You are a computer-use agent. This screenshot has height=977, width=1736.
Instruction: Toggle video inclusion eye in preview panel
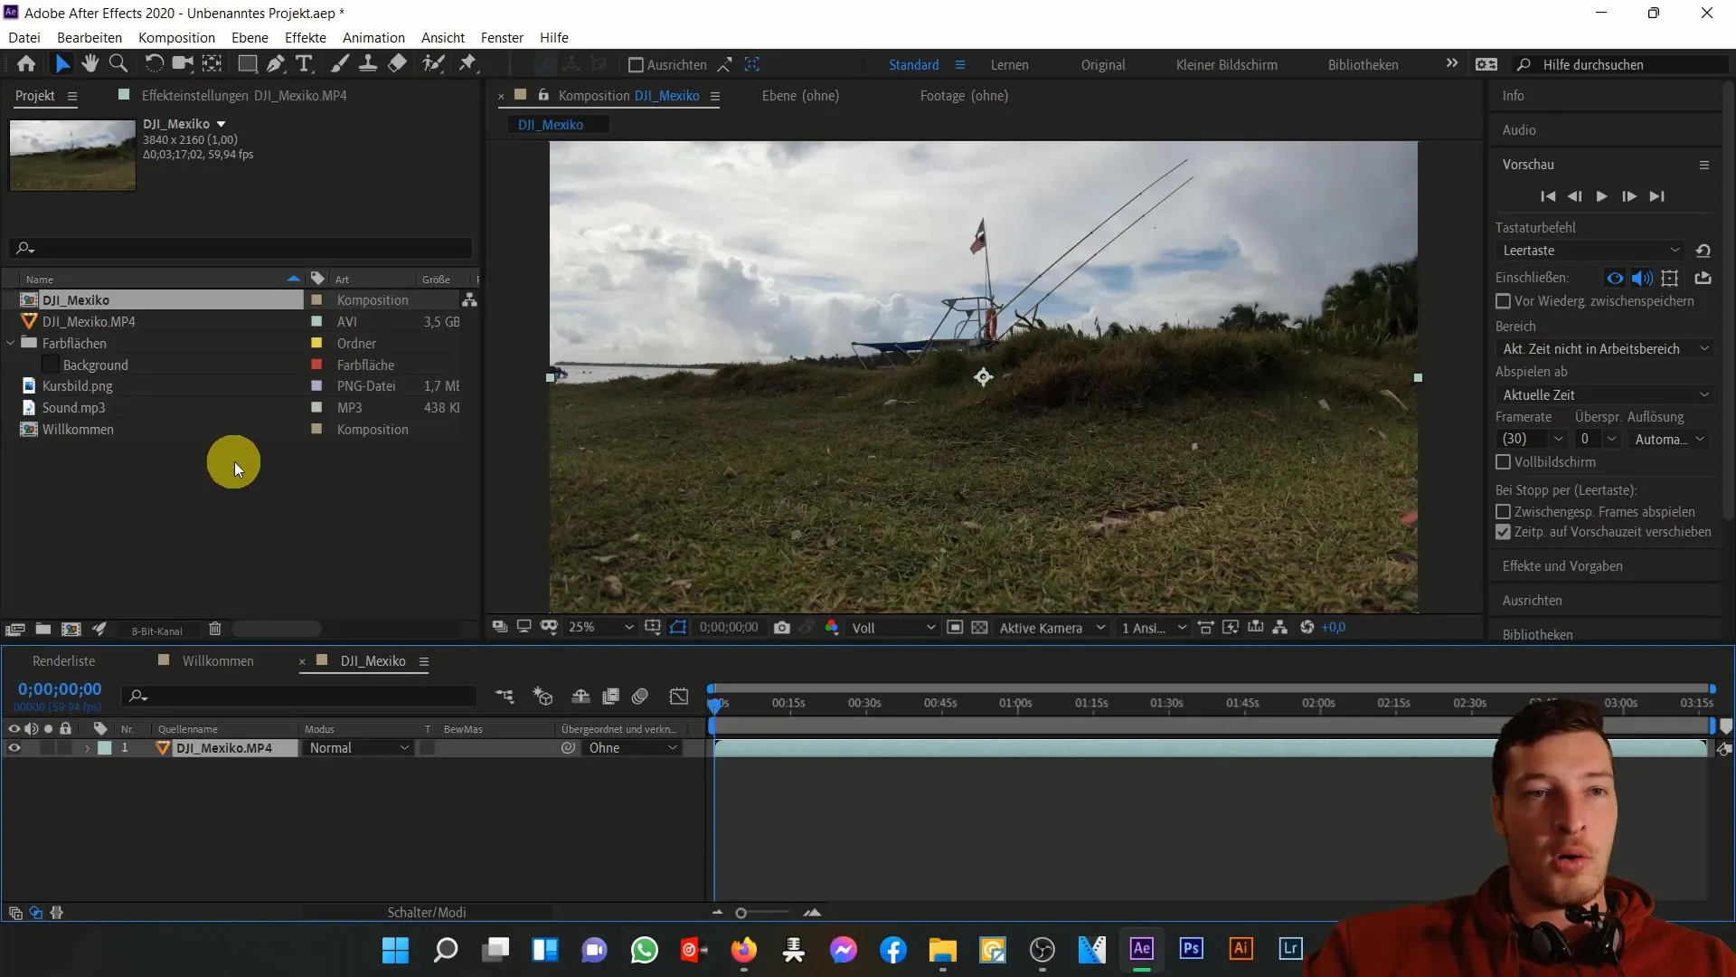pos(1615,279)
